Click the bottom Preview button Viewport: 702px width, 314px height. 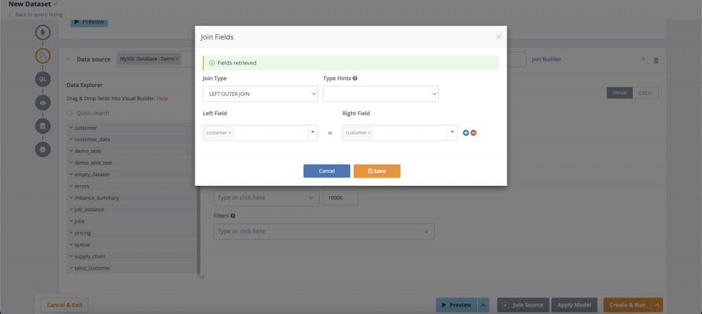coord(457,305)
